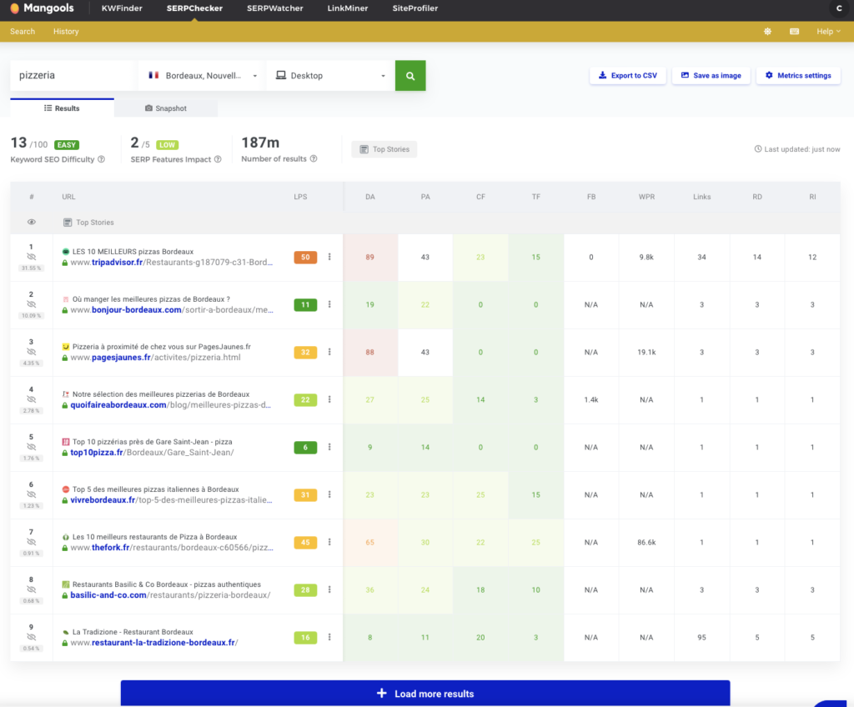Open user avatar C menu
This screenshot has width=854, height=707.
point(839,8)
